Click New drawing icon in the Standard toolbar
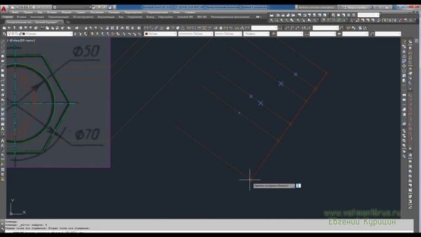 point(4,28)
